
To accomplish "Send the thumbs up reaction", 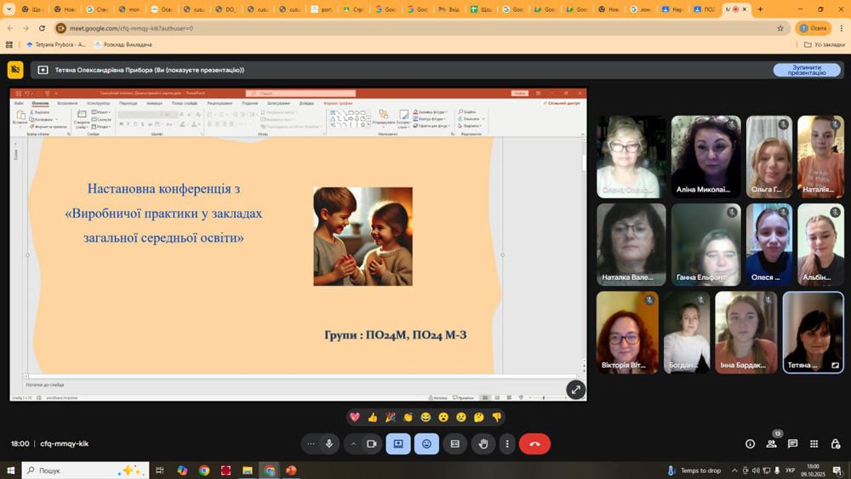I will 373,417.
